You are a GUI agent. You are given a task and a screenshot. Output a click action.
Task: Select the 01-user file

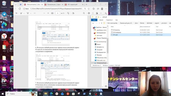115,35
